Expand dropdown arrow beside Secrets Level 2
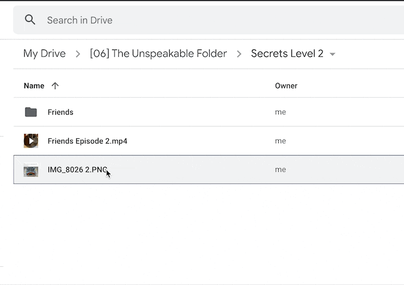This screenshot has width=404, height=285. [x=332, y=54]
